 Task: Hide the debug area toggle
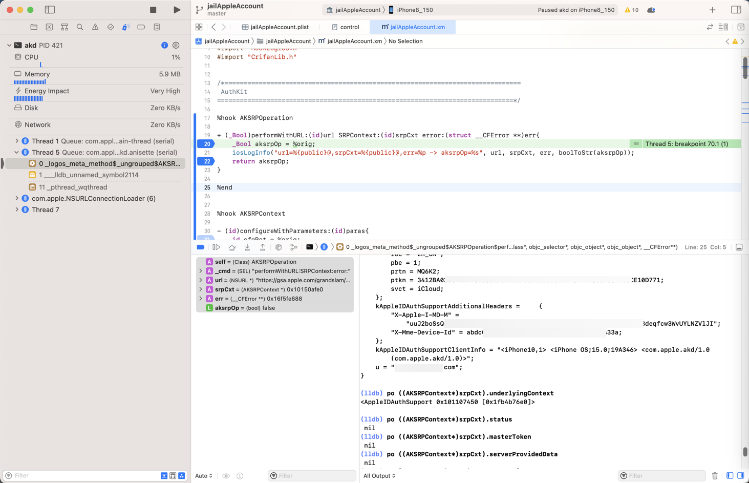coord(739,247)
